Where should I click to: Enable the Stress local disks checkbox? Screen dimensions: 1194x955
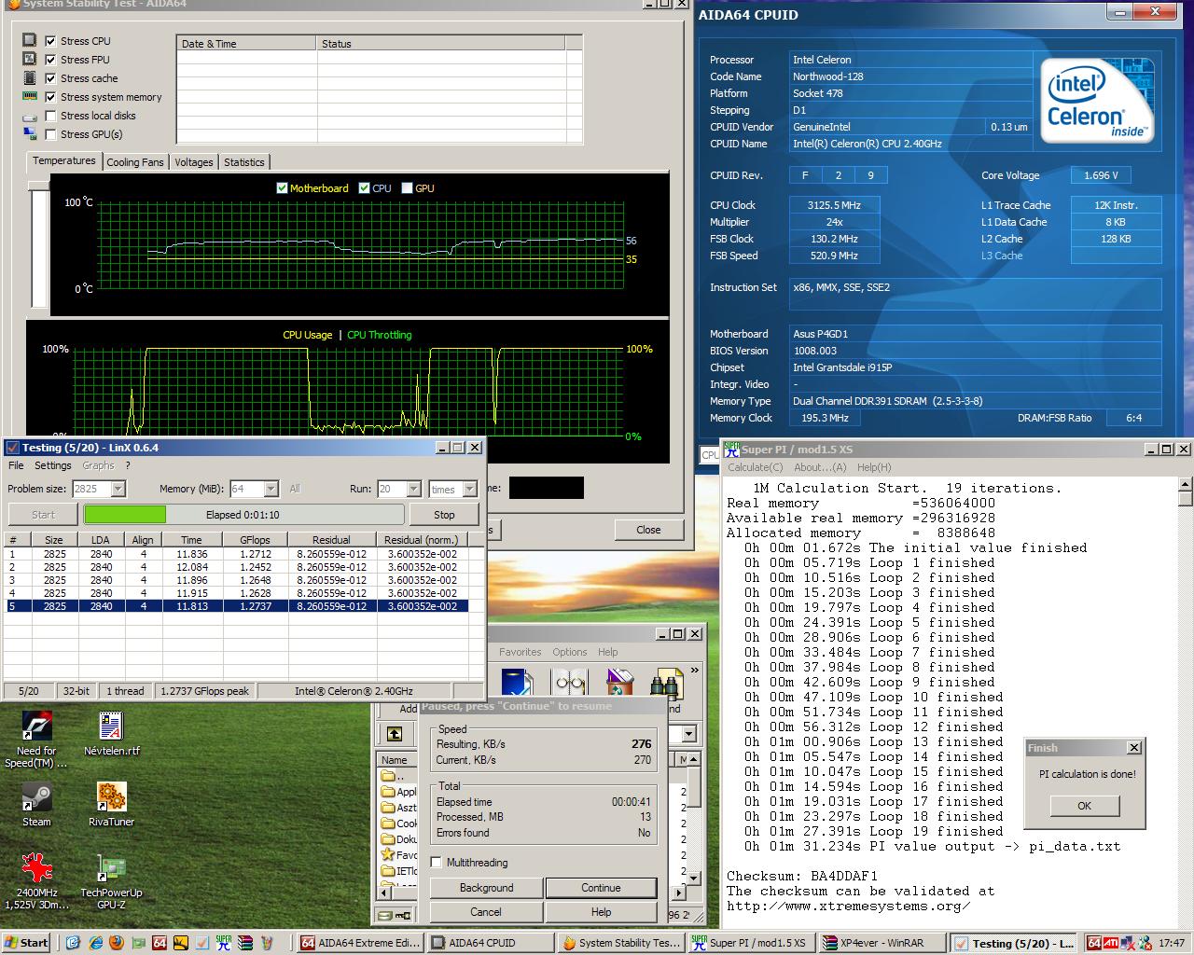(51, 116)
